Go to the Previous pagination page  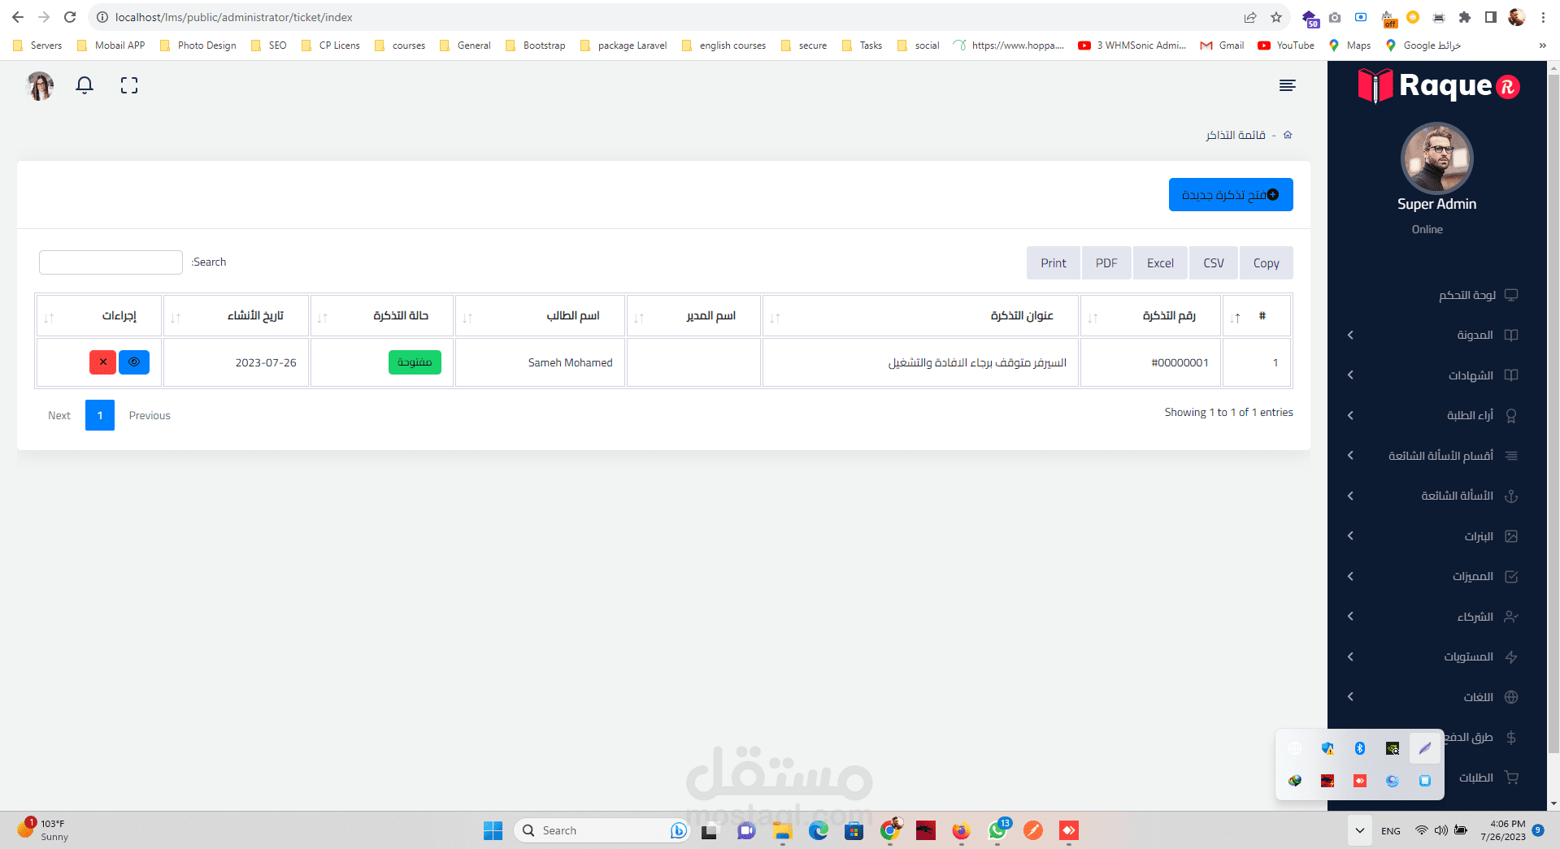(150, 415)
